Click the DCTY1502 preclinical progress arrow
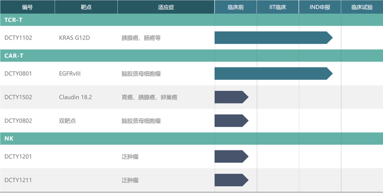The height and width of the screenshot is (193, 383). point(231,97)
